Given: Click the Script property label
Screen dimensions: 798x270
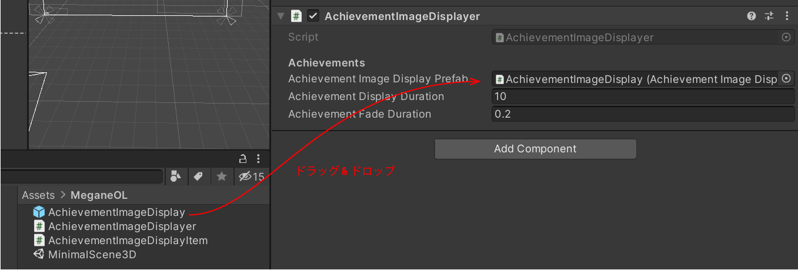Looking at the screenshot, I should click(x=303, y=37).
